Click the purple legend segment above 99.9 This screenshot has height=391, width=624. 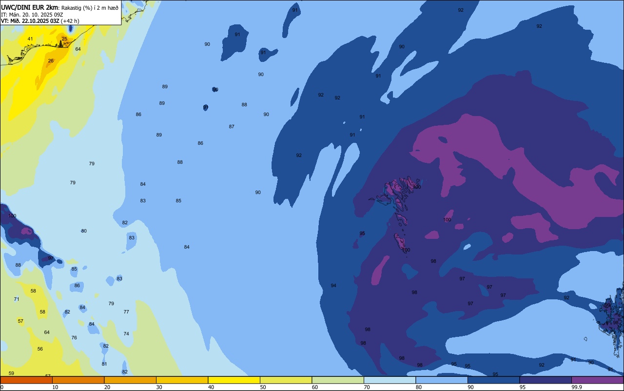point(597,380)
